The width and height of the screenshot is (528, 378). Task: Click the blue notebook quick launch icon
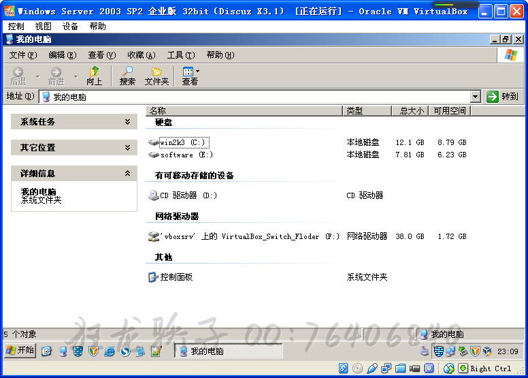click(140, 351)
